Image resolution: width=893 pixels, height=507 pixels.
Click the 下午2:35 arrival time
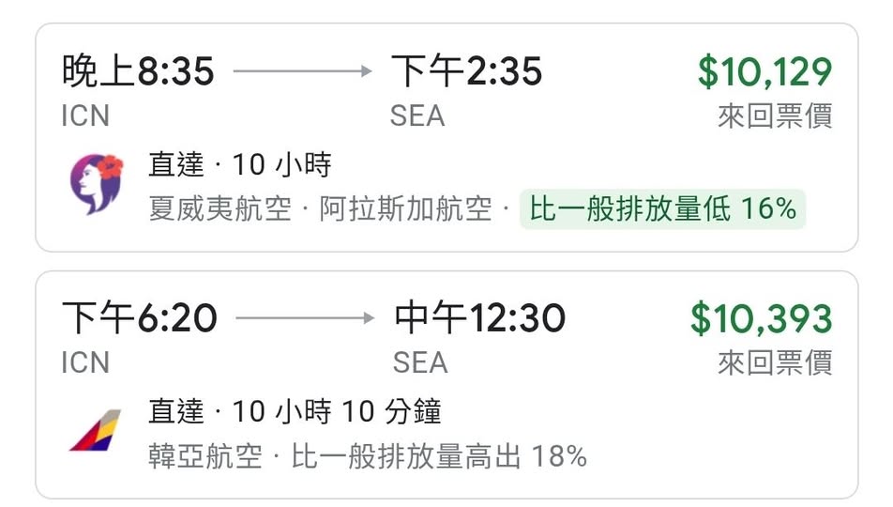(466, 71)
